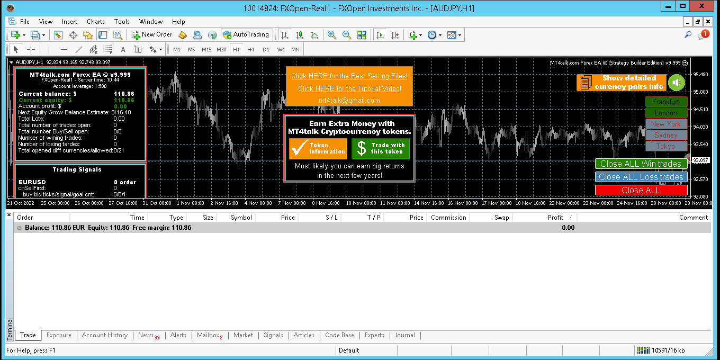This screenshot has height=360, width=720.
Task: Open the Insert menu
Action: tap(69, 22)
